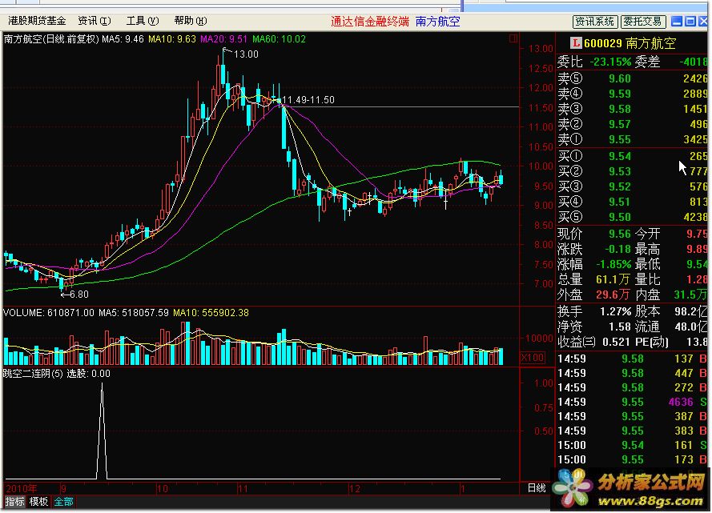Click the trade row with volume 4636

[632, 402]
